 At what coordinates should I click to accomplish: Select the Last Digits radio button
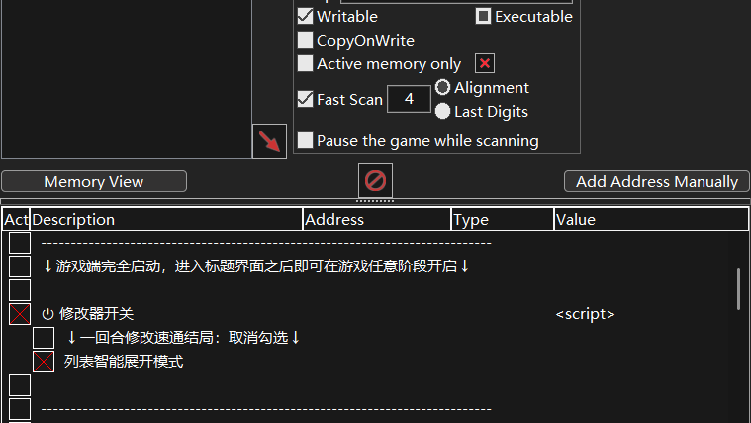coord(442,111)
